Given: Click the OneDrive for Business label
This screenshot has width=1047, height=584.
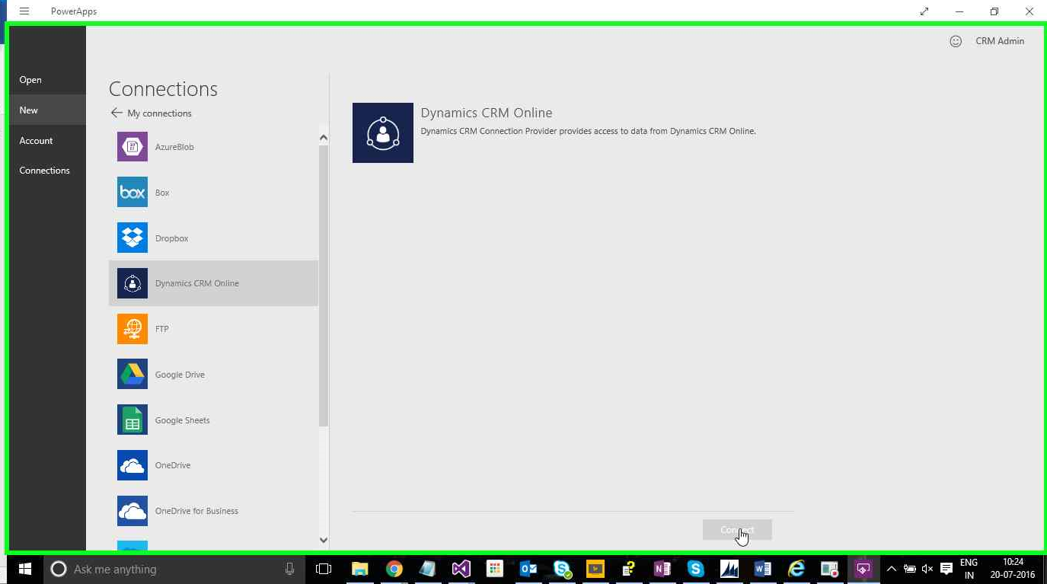Looking at the screenshot, I should (x=196, y=511).
